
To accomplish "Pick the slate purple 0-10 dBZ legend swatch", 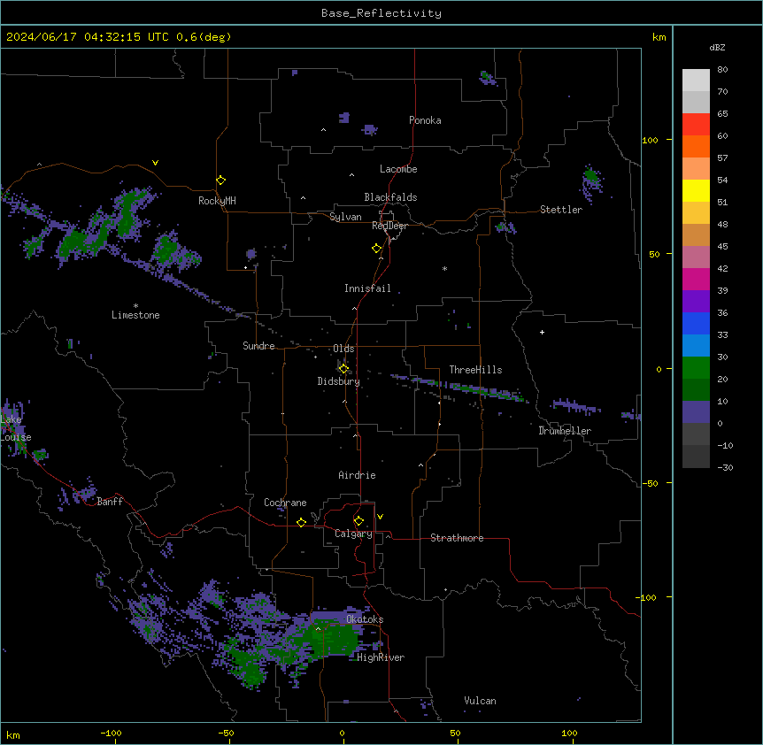I will click(x=696, y=412).
